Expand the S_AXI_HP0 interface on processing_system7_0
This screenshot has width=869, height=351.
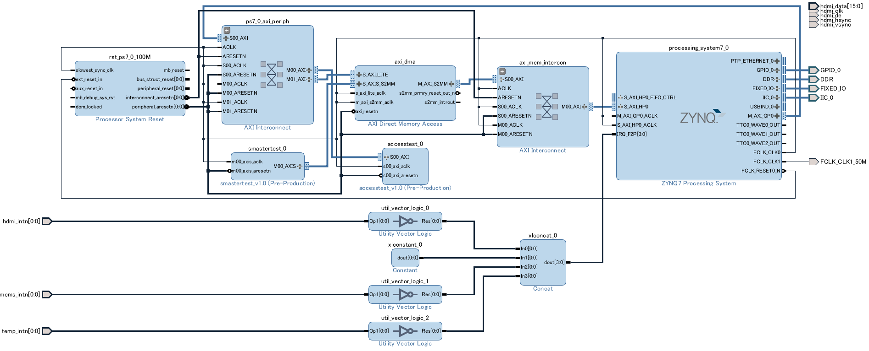click(620, 107)
